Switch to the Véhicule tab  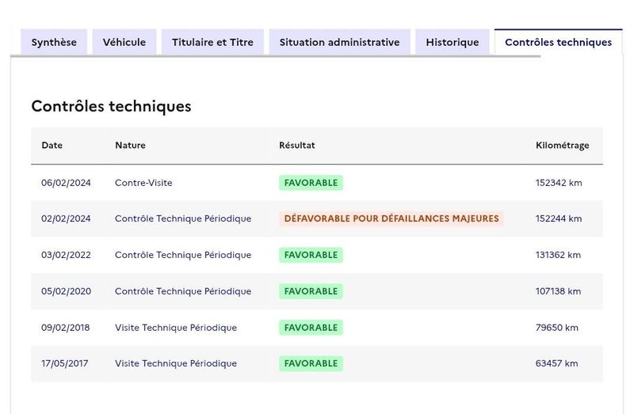(124, 42)
